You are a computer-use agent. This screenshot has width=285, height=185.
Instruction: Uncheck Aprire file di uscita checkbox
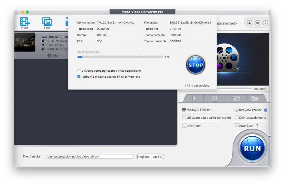click(79, 77)
